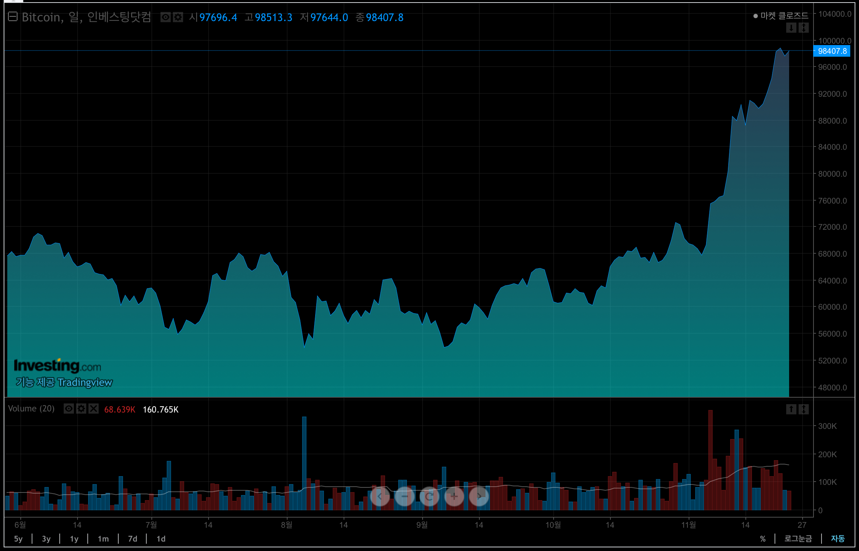
Task: Click the 104000.0 price axis label
Action: [x=835, y=14]
